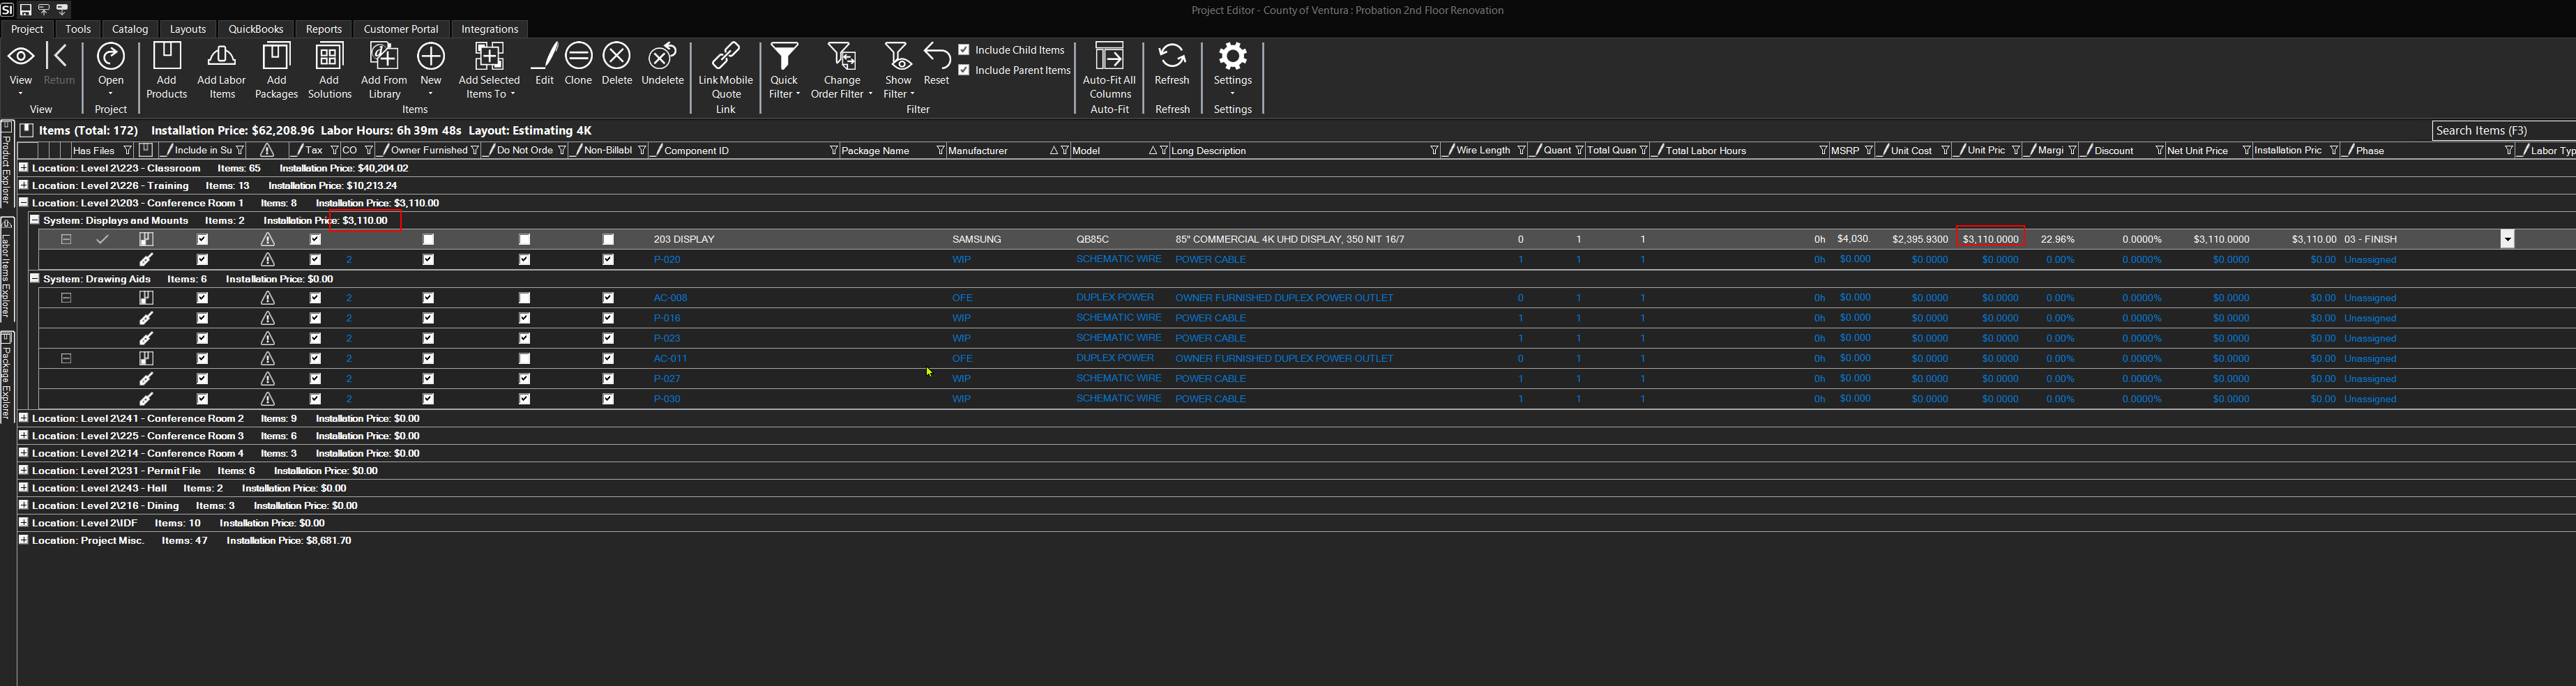The image size is (2576, 686).
Task: Open the Integrations ribbon tab
Action: click(x=489, y=29)
